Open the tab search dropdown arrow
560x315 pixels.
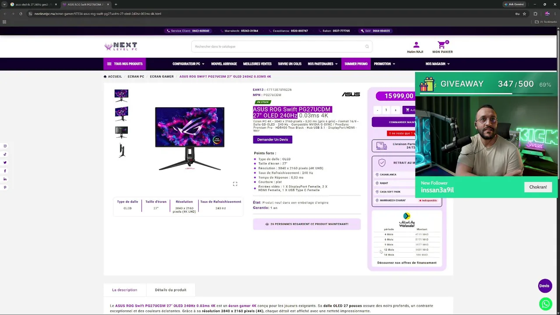[4, 4]
